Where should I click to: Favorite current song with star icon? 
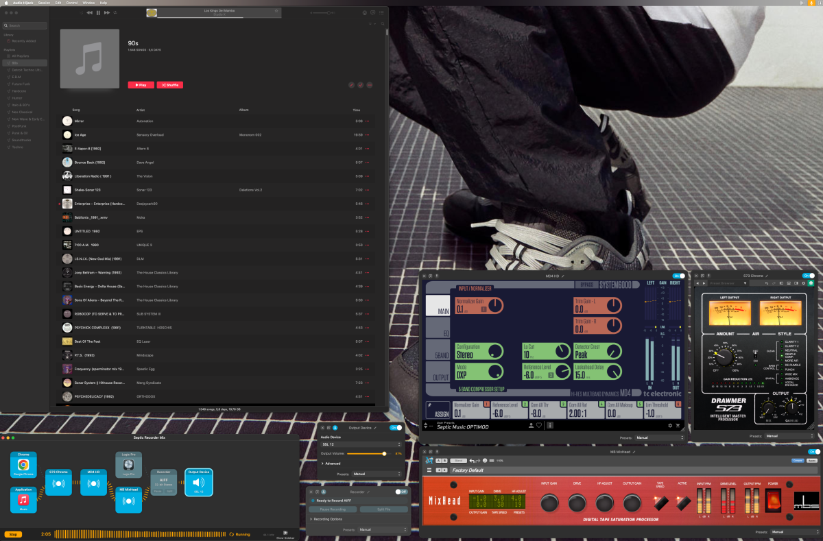(x=276, y=12)
